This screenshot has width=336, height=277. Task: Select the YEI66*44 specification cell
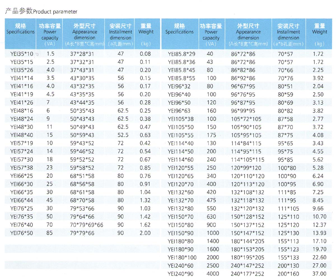click(22, 200)
